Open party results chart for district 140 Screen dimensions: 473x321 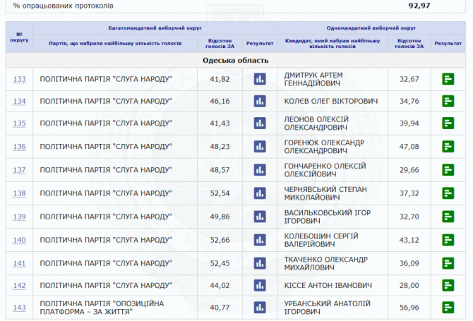coord(260,240)
